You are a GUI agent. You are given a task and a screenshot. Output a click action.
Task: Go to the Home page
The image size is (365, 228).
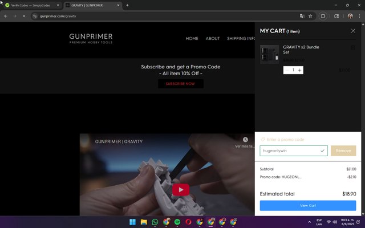tap(192, 38)
